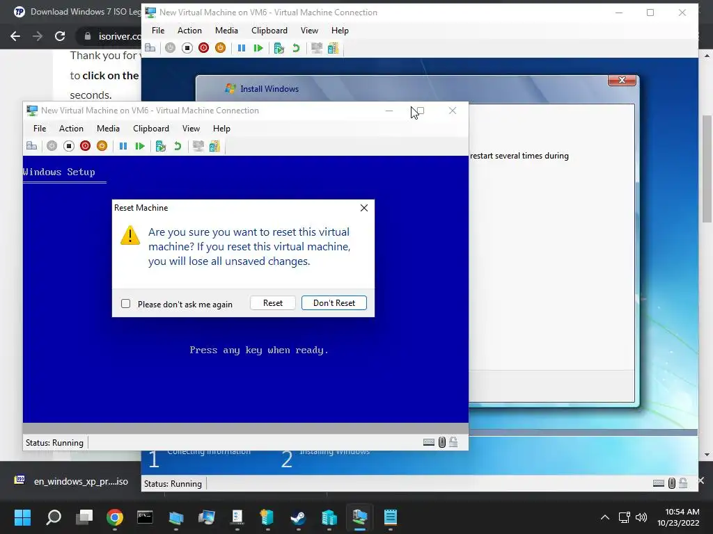Close the Install Windows dialog in back VM
Viewport: 713px width, 534px height.
point(622,80)
